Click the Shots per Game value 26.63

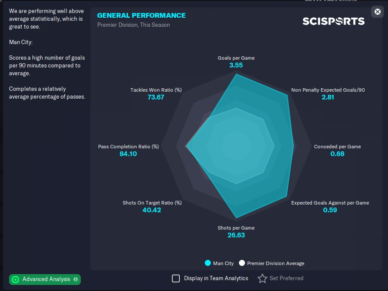pos(236,235)
